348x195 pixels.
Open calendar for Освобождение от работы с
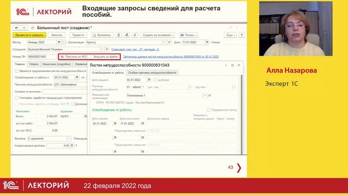(x=77, y=77)
